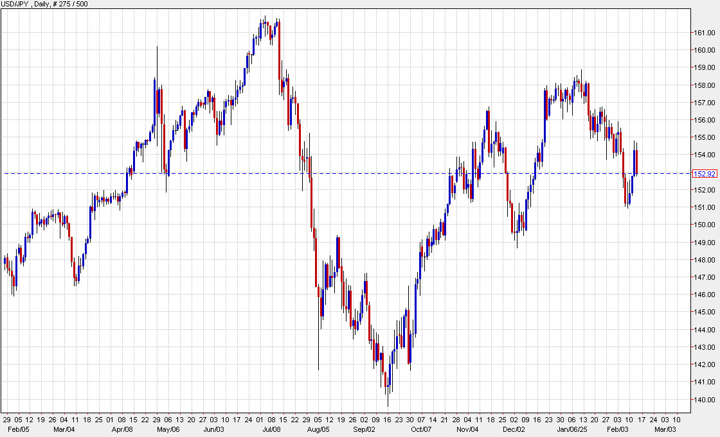
Task: Click the '# 275 / 500' counter text
Action: (x=69, y=4)
